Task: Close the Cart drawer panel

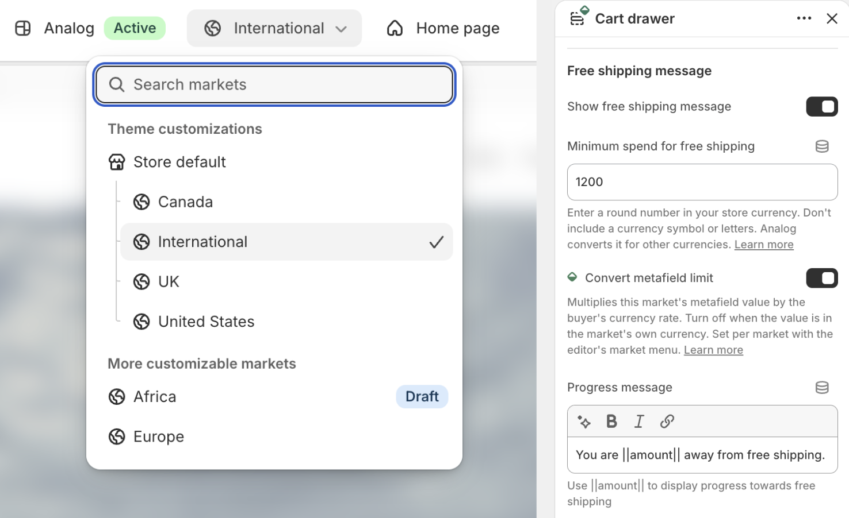Action: tap(832, 18)
